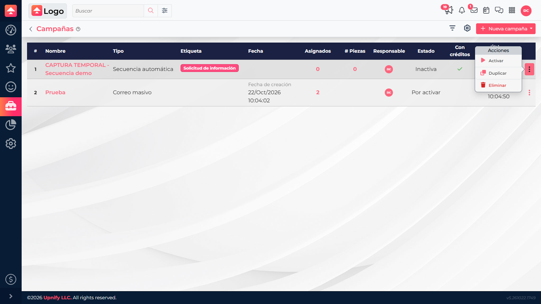Sort by the Nombre column header
This screenshot has width=541, height=304.
click(55, 51)
